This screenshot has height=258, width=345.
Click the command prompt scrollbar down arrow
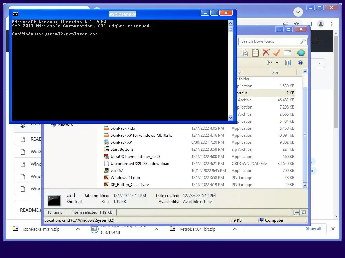pos(230,118)
